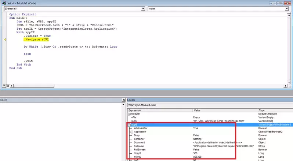293x161 pixels.
Task: Click the Stop statement in code
Action: click(27, 54)
